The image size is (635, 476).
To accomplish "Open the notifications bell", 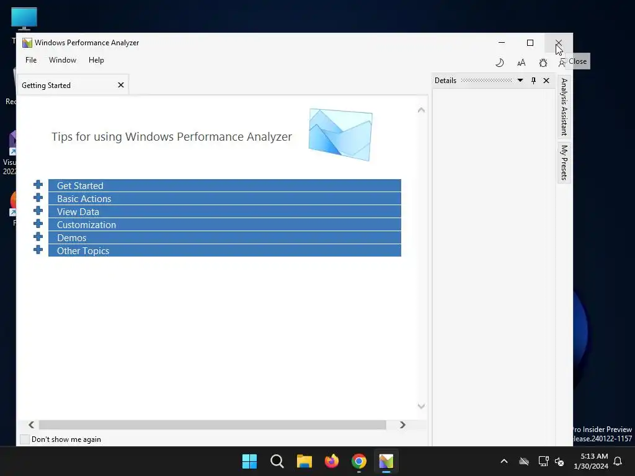I will [618, 461].
